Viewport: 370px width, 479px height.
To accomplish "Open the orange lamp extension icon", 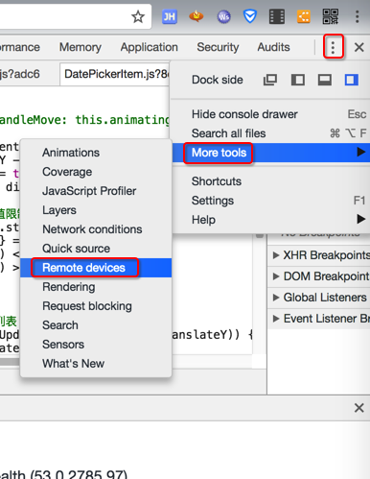I will (197, 16).
